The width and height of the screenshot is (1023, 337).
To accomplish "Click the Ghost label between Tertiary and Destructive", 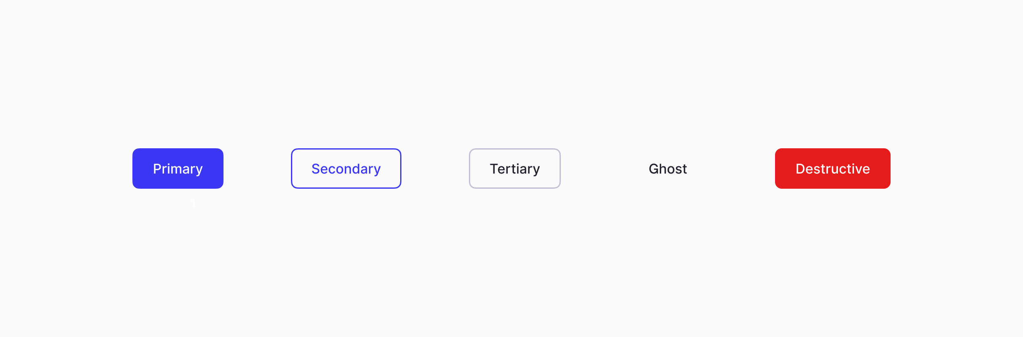I will pyautogui.click(x=668, y=168).
